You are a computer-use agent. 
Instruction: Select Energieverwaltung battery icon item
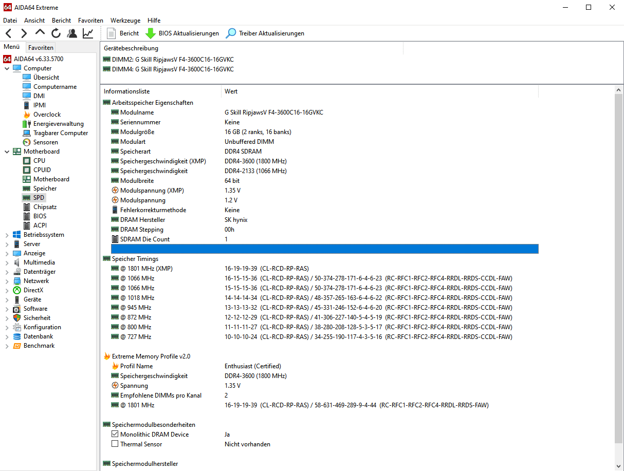pos(58,124)
